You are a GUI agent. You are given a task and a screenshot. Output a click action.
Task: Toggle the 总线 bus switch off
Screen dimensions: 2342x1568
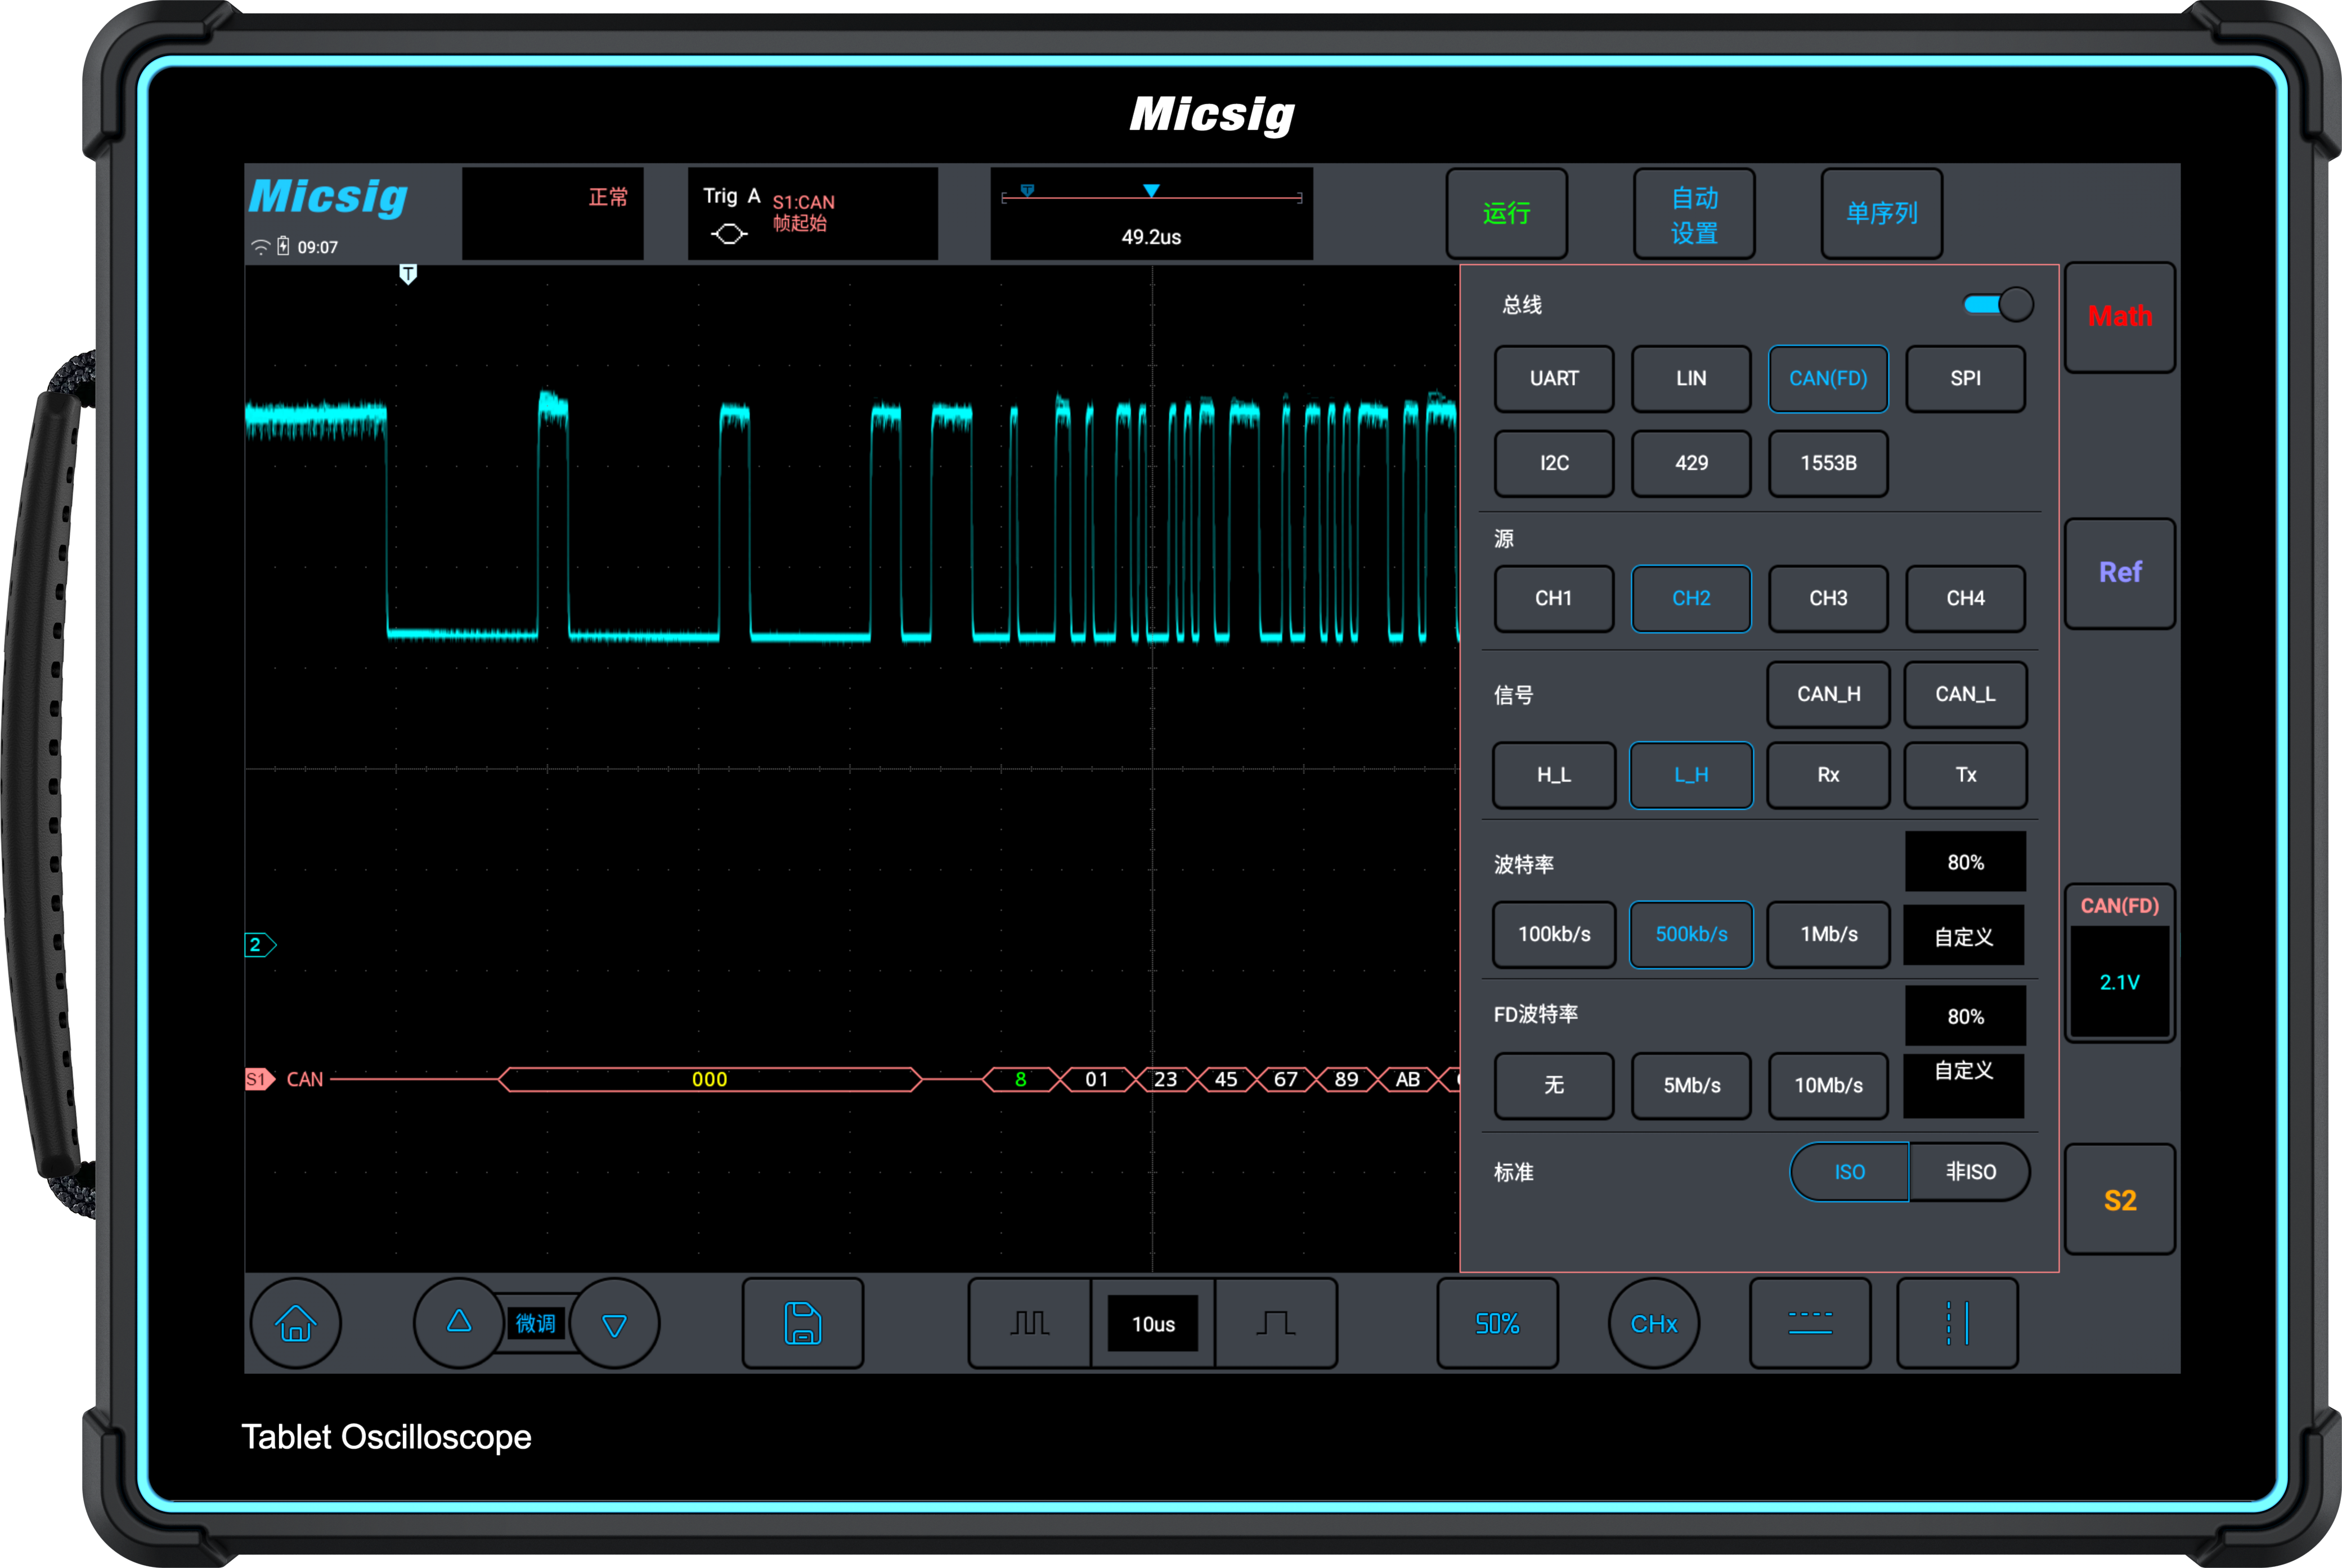[1997, 304]
